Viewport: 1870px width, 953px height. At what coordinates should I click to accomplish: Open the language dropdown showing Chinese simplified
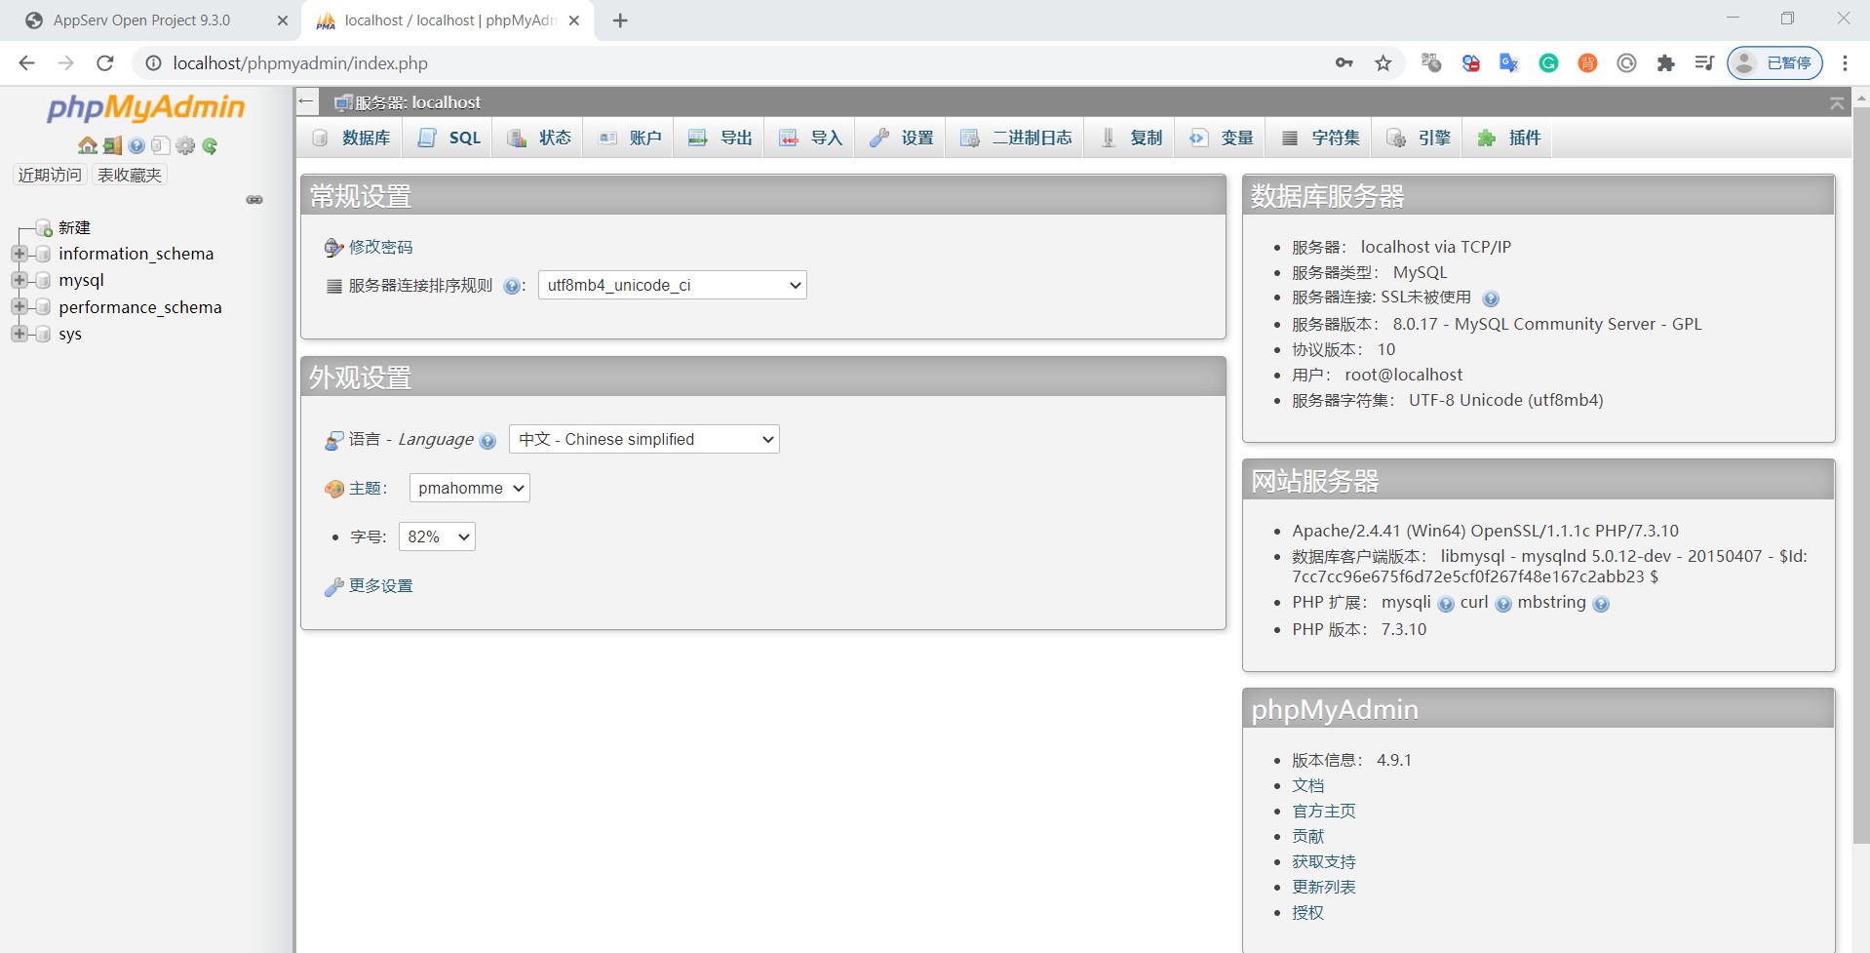coord(644,439)
